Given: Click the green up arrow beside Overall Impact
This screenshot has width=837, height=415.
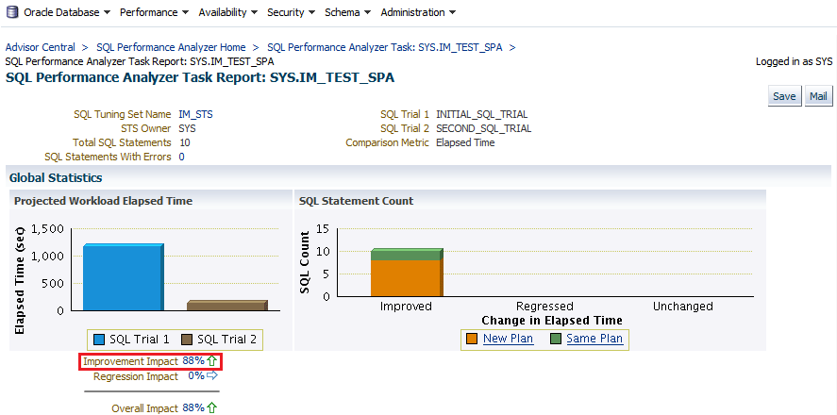Looking at the screenshot, I should 212,408.
